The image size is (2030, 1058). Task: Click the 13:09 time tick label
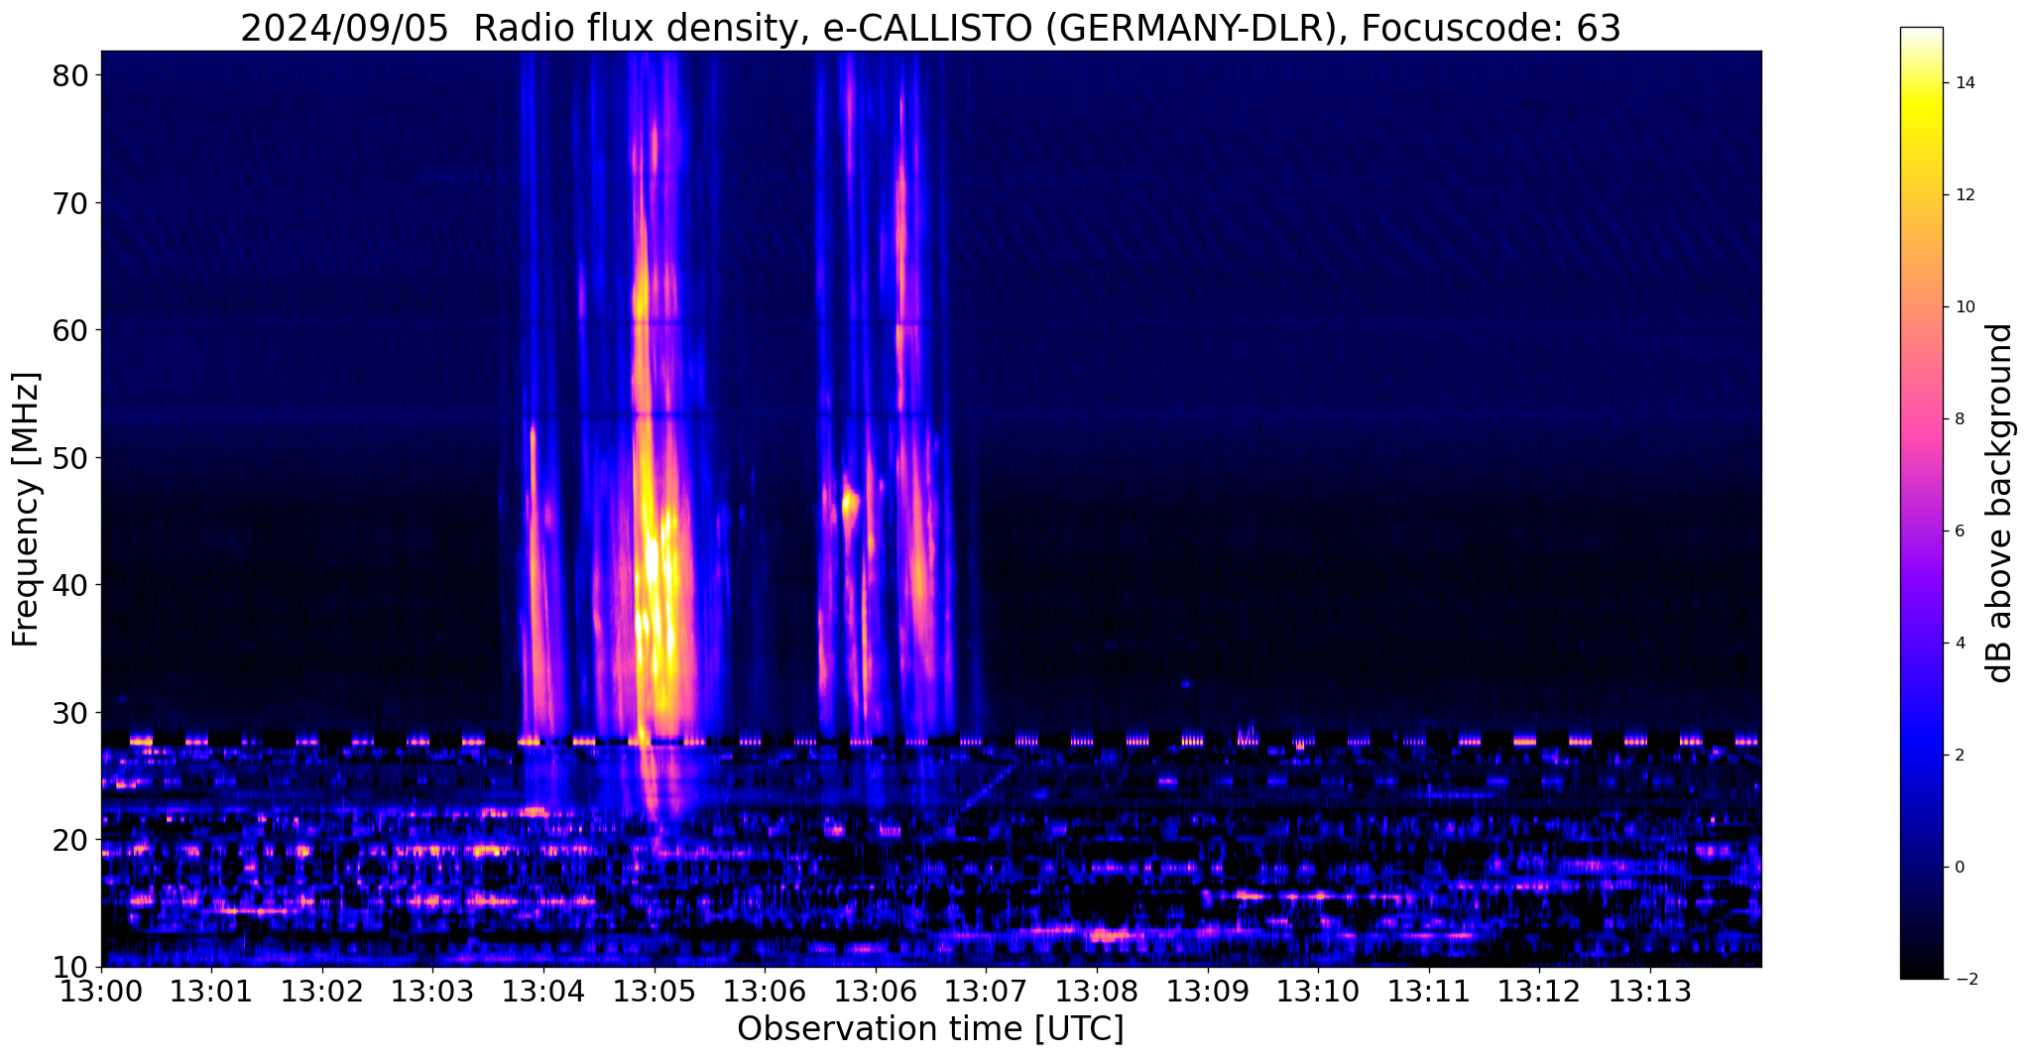(1208, 992)
